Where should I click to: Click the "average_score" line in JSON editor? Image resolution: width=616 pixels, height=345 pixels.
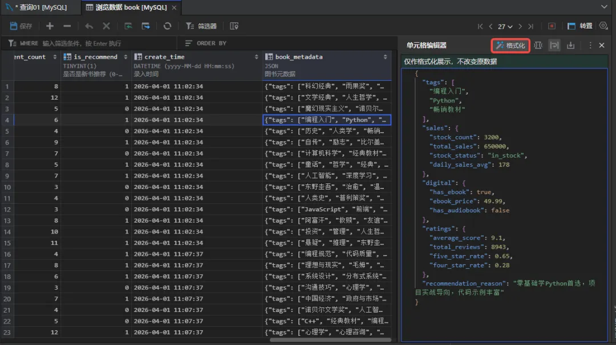467,237
